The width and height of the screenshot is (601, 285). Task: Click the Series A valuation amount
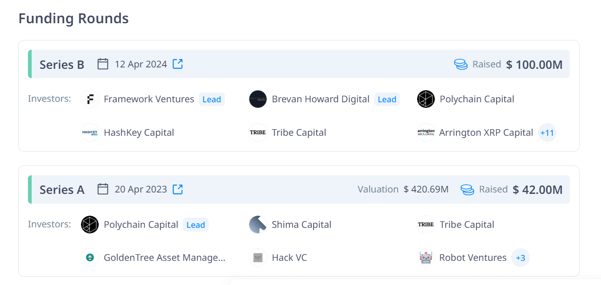point(426,189)
